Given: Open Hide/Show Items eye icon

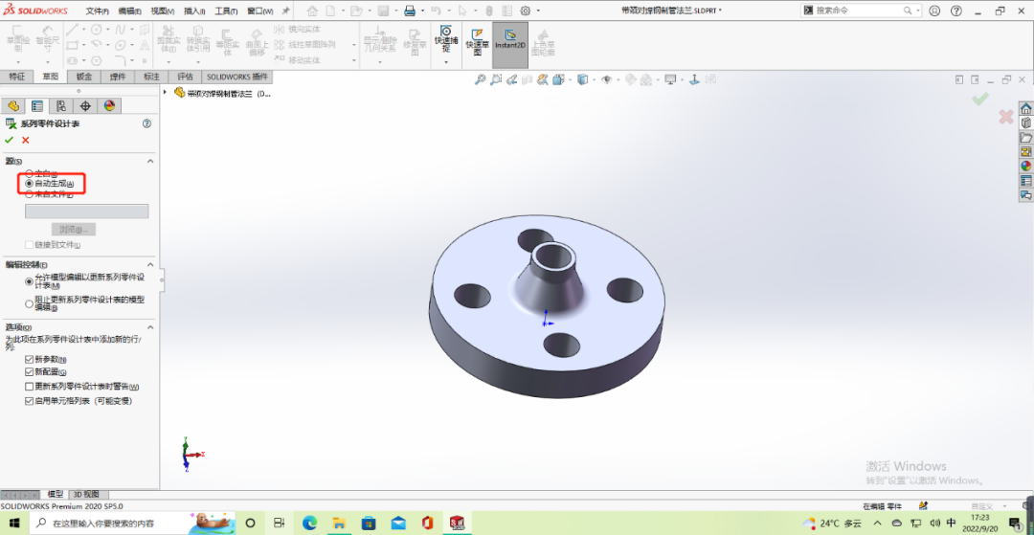Looking at the screenshot, I should pyautogui.click(x=607, y=79).
